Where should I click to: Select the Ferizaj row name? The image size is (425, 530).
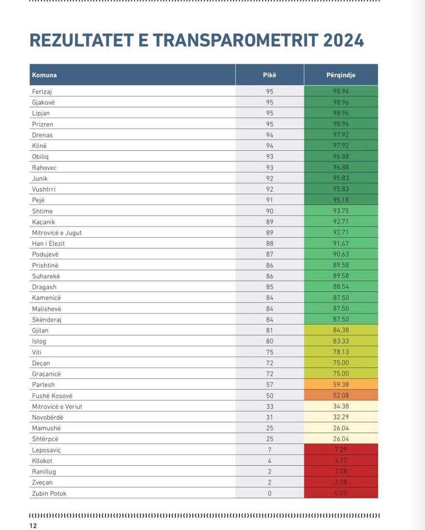42,92
